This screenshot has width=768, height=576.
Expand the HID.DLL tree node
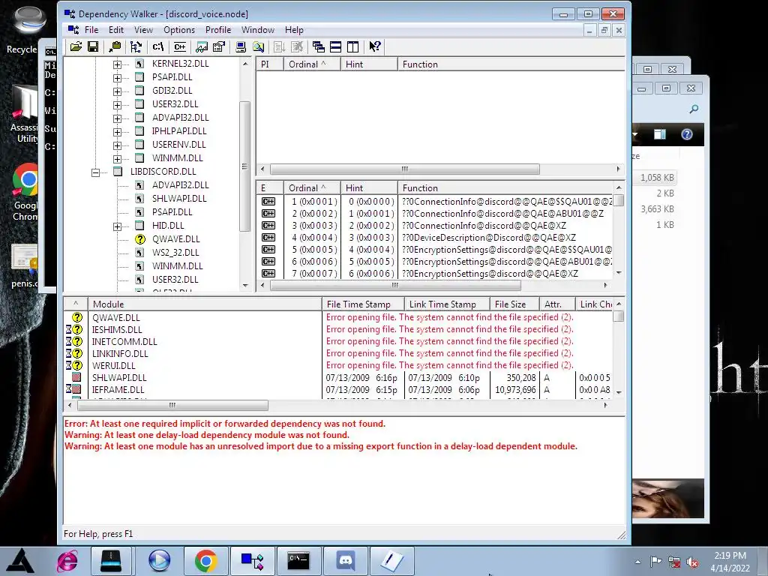117,226
